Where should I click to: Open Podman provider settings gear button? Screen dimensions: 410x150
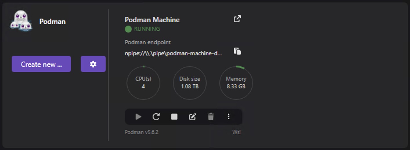(93, 64)
